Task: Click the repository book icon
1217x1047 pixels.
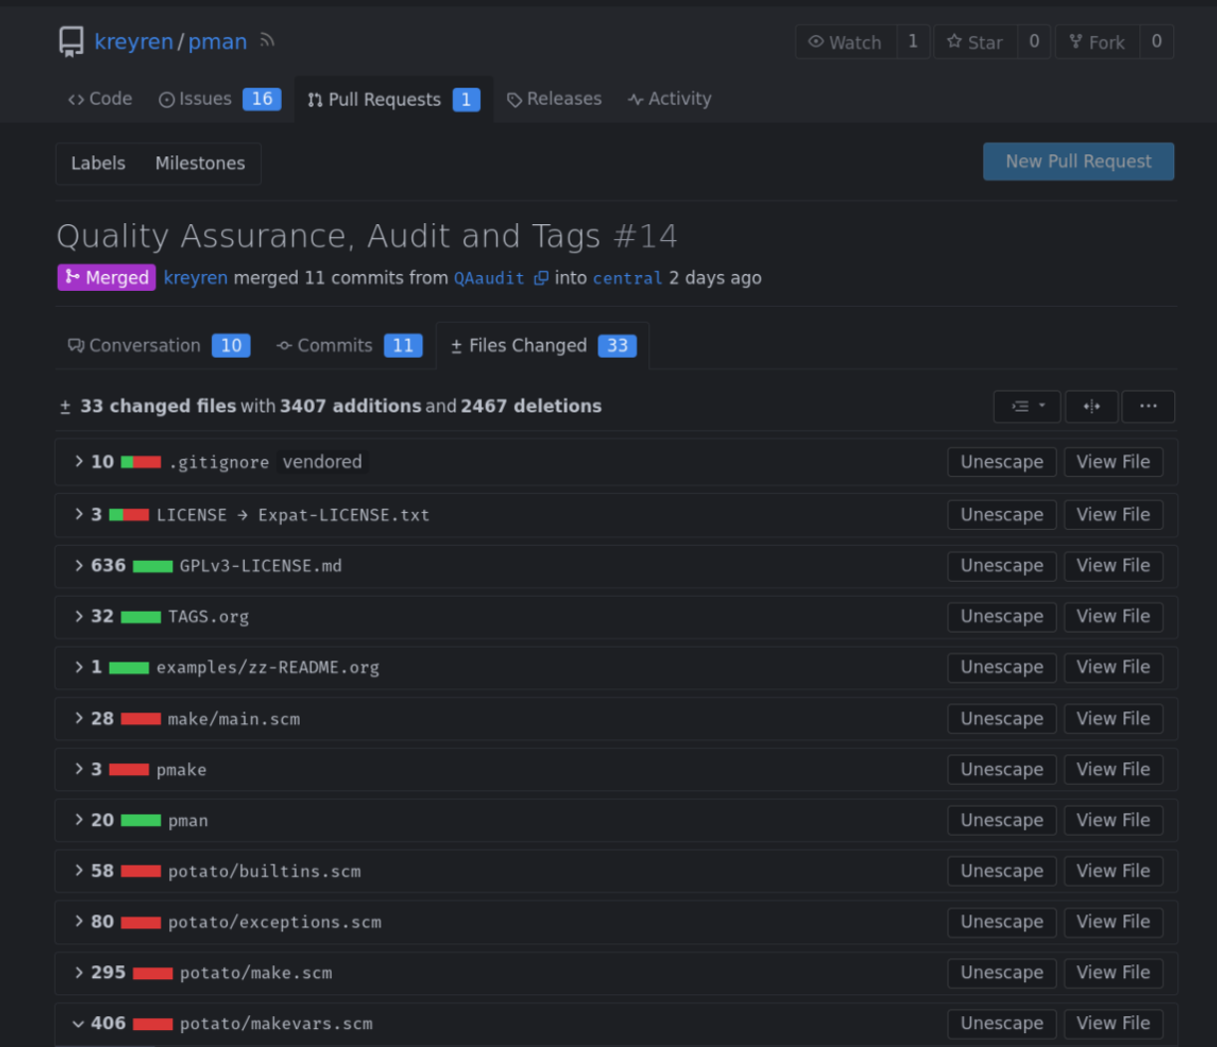Action: pos(71,42)
